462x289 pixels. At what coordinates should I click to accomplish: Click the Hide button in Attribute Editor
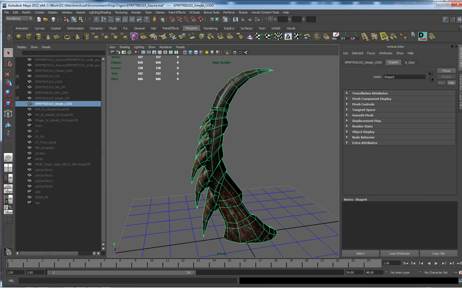(x=451, y=83)
